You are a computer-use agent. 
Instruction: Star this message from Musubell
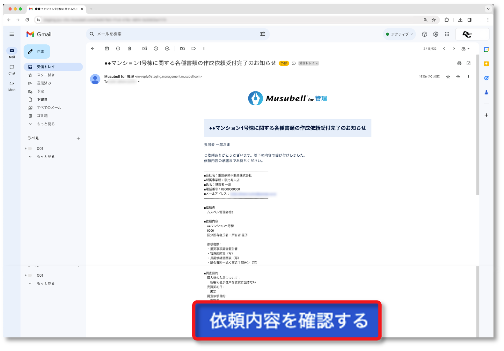(448, 77)
